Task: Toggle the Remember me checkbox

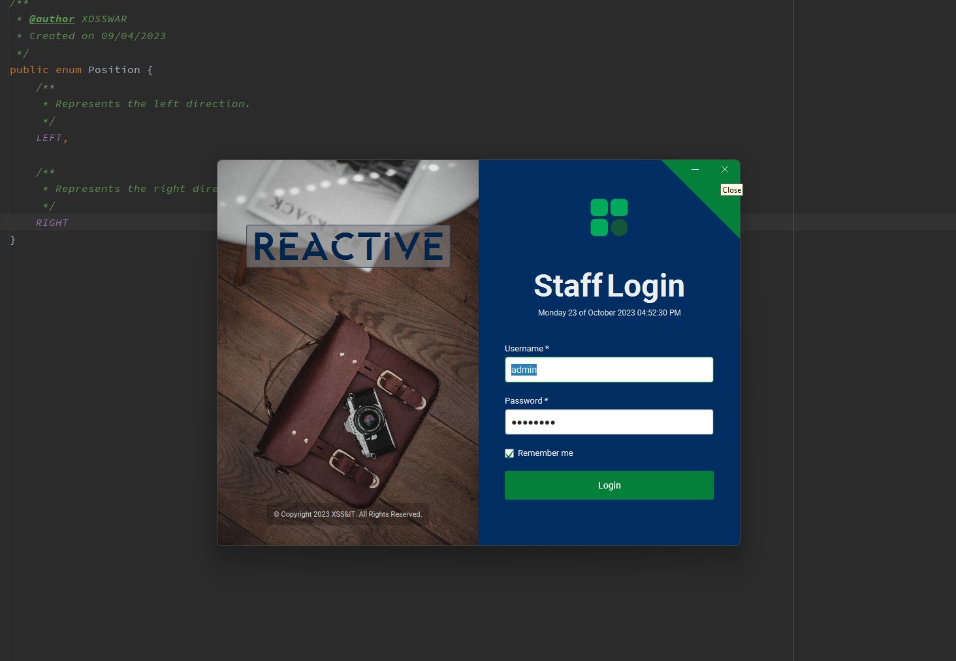Action: (509, 453)
